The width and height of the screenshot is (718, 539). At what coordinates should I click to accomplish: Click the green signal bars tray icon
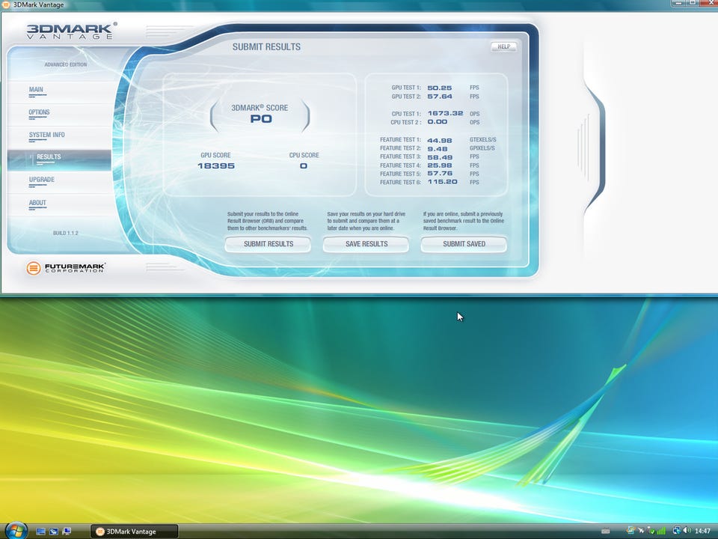pos(661,531)
